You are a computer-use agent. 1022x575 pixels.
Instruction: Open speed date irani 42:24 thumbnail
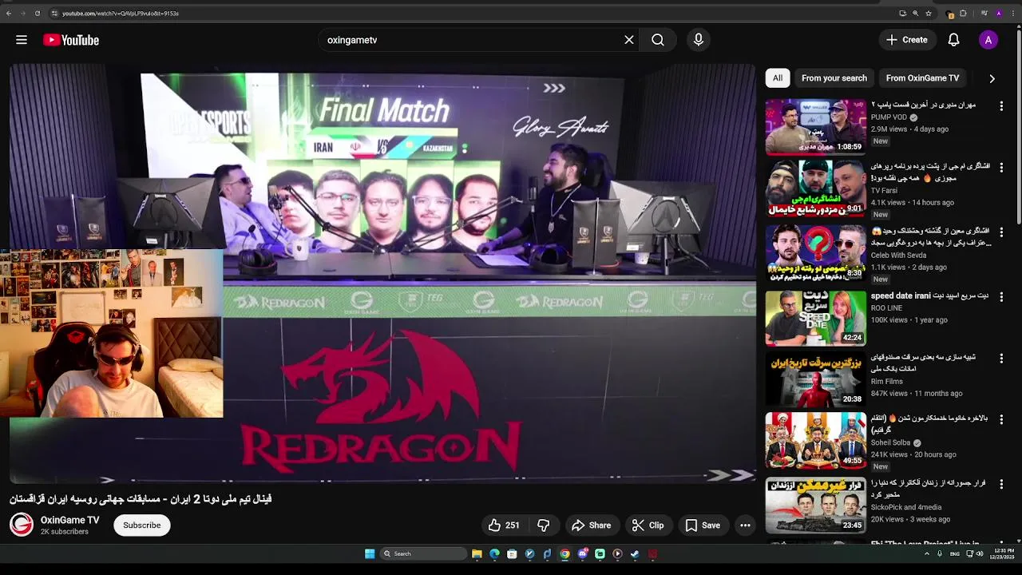[815, 318]
